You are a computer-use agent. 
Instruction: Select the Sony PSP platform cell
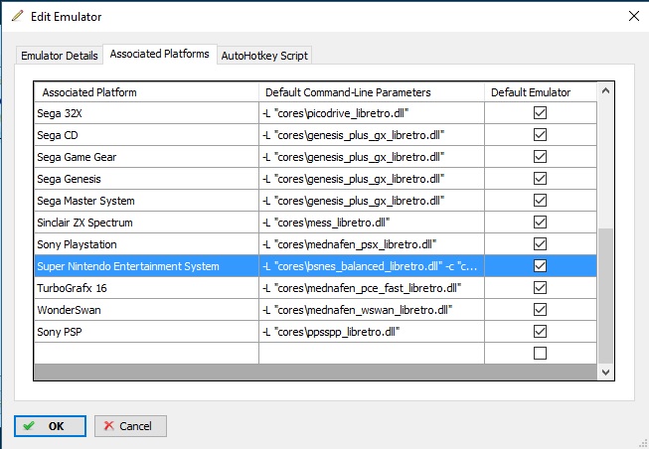pyautogui.click(x=146, y=332)
